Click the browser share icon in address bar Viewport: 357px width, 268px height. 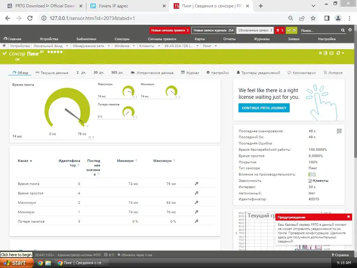(302, 18)
